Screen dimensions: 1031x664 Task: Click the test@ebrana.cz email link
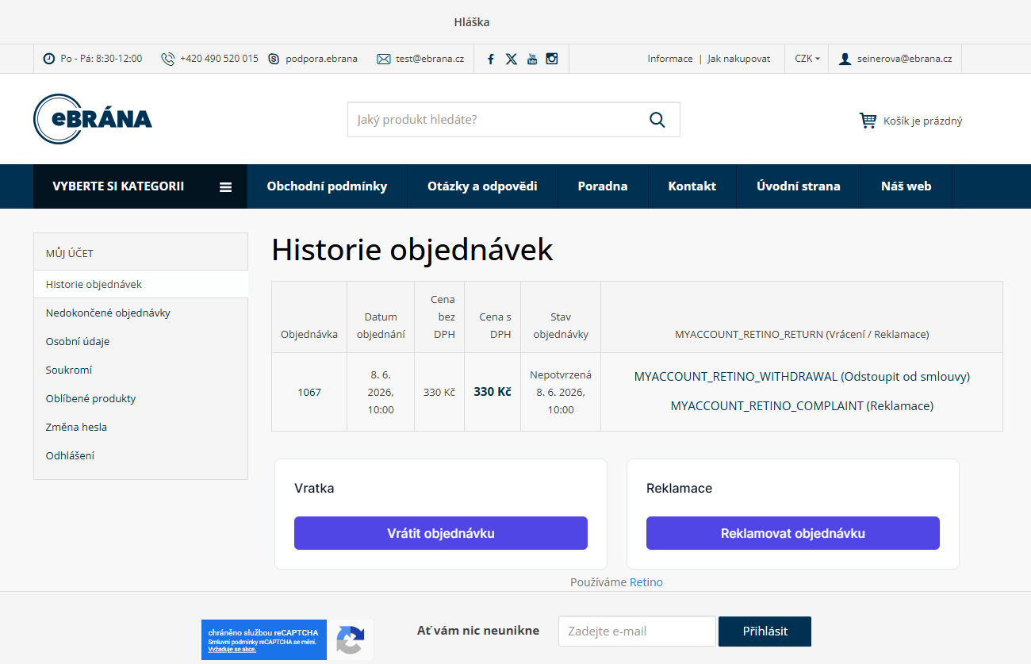(430, 59)
